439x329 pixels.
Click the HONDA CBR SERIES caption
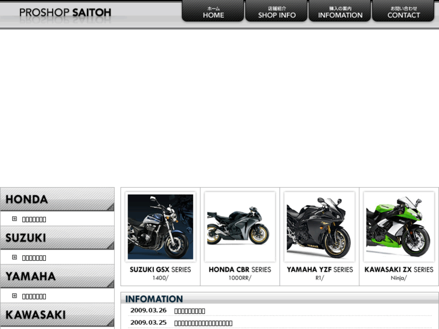pos(240,270)
